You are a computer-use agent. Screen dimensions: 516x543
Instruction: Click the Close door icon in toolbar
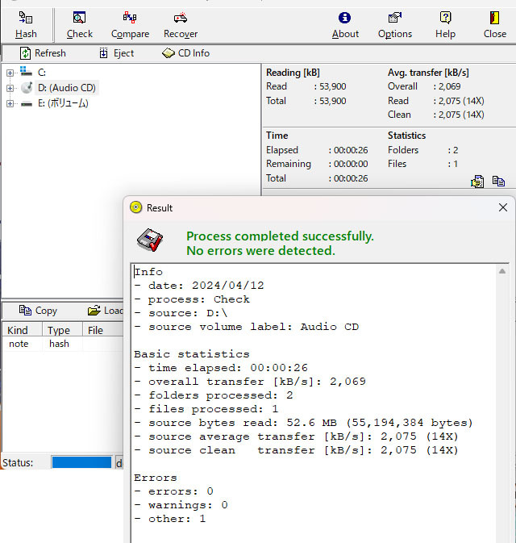(494, 25)
